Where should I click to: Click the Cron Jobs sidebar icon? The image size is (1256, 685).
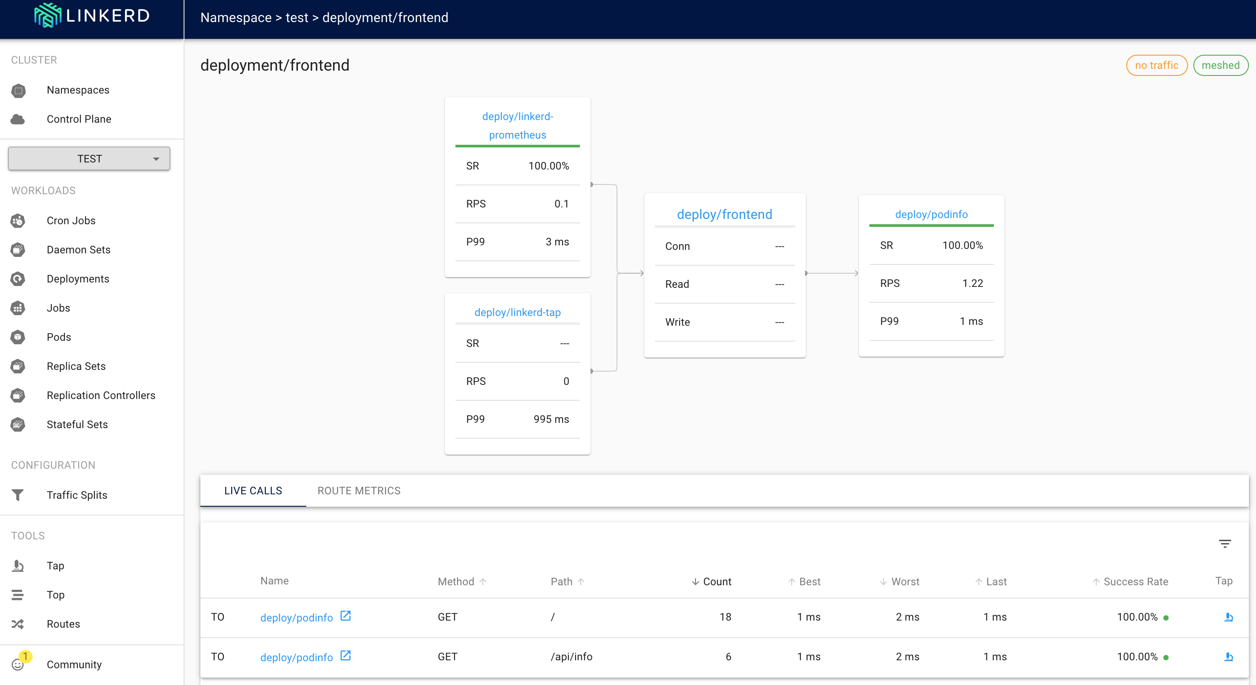coord(18,220)
